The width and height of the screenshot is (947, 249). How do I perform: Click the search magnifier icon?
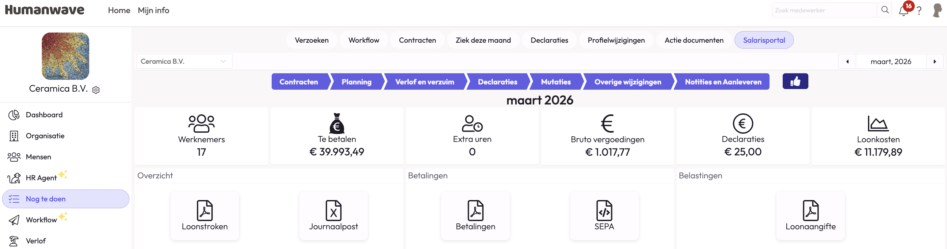pos(885,10)
